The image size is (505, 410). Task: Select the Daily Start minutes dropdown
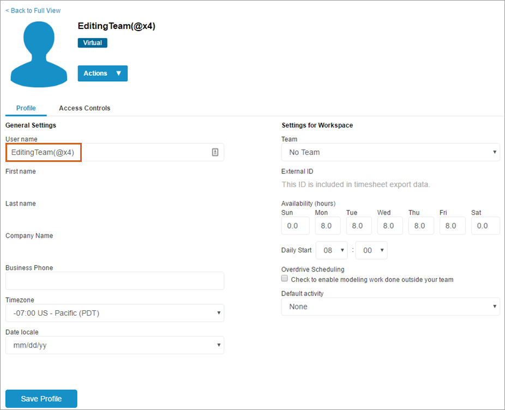pyautogui.click(x=371, y=250)
